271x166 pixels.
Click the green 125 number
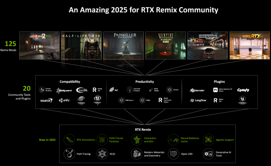click(x=10, y=44)
